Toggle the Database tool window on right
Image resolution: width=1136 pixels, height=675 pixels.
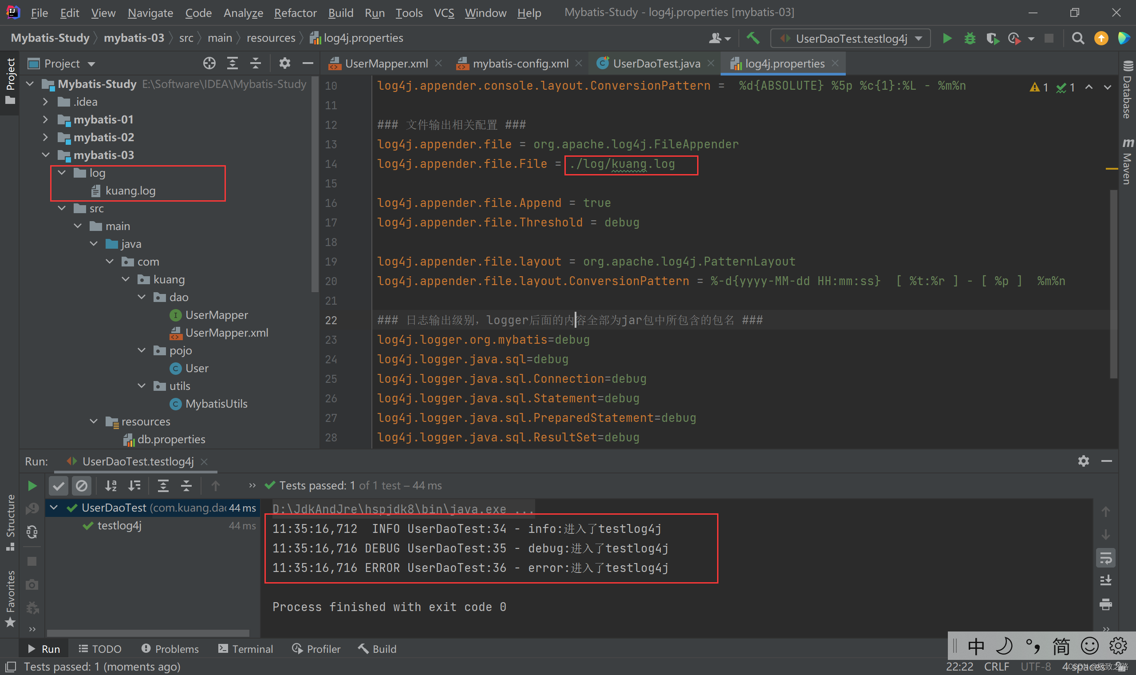click(1127, 89)
